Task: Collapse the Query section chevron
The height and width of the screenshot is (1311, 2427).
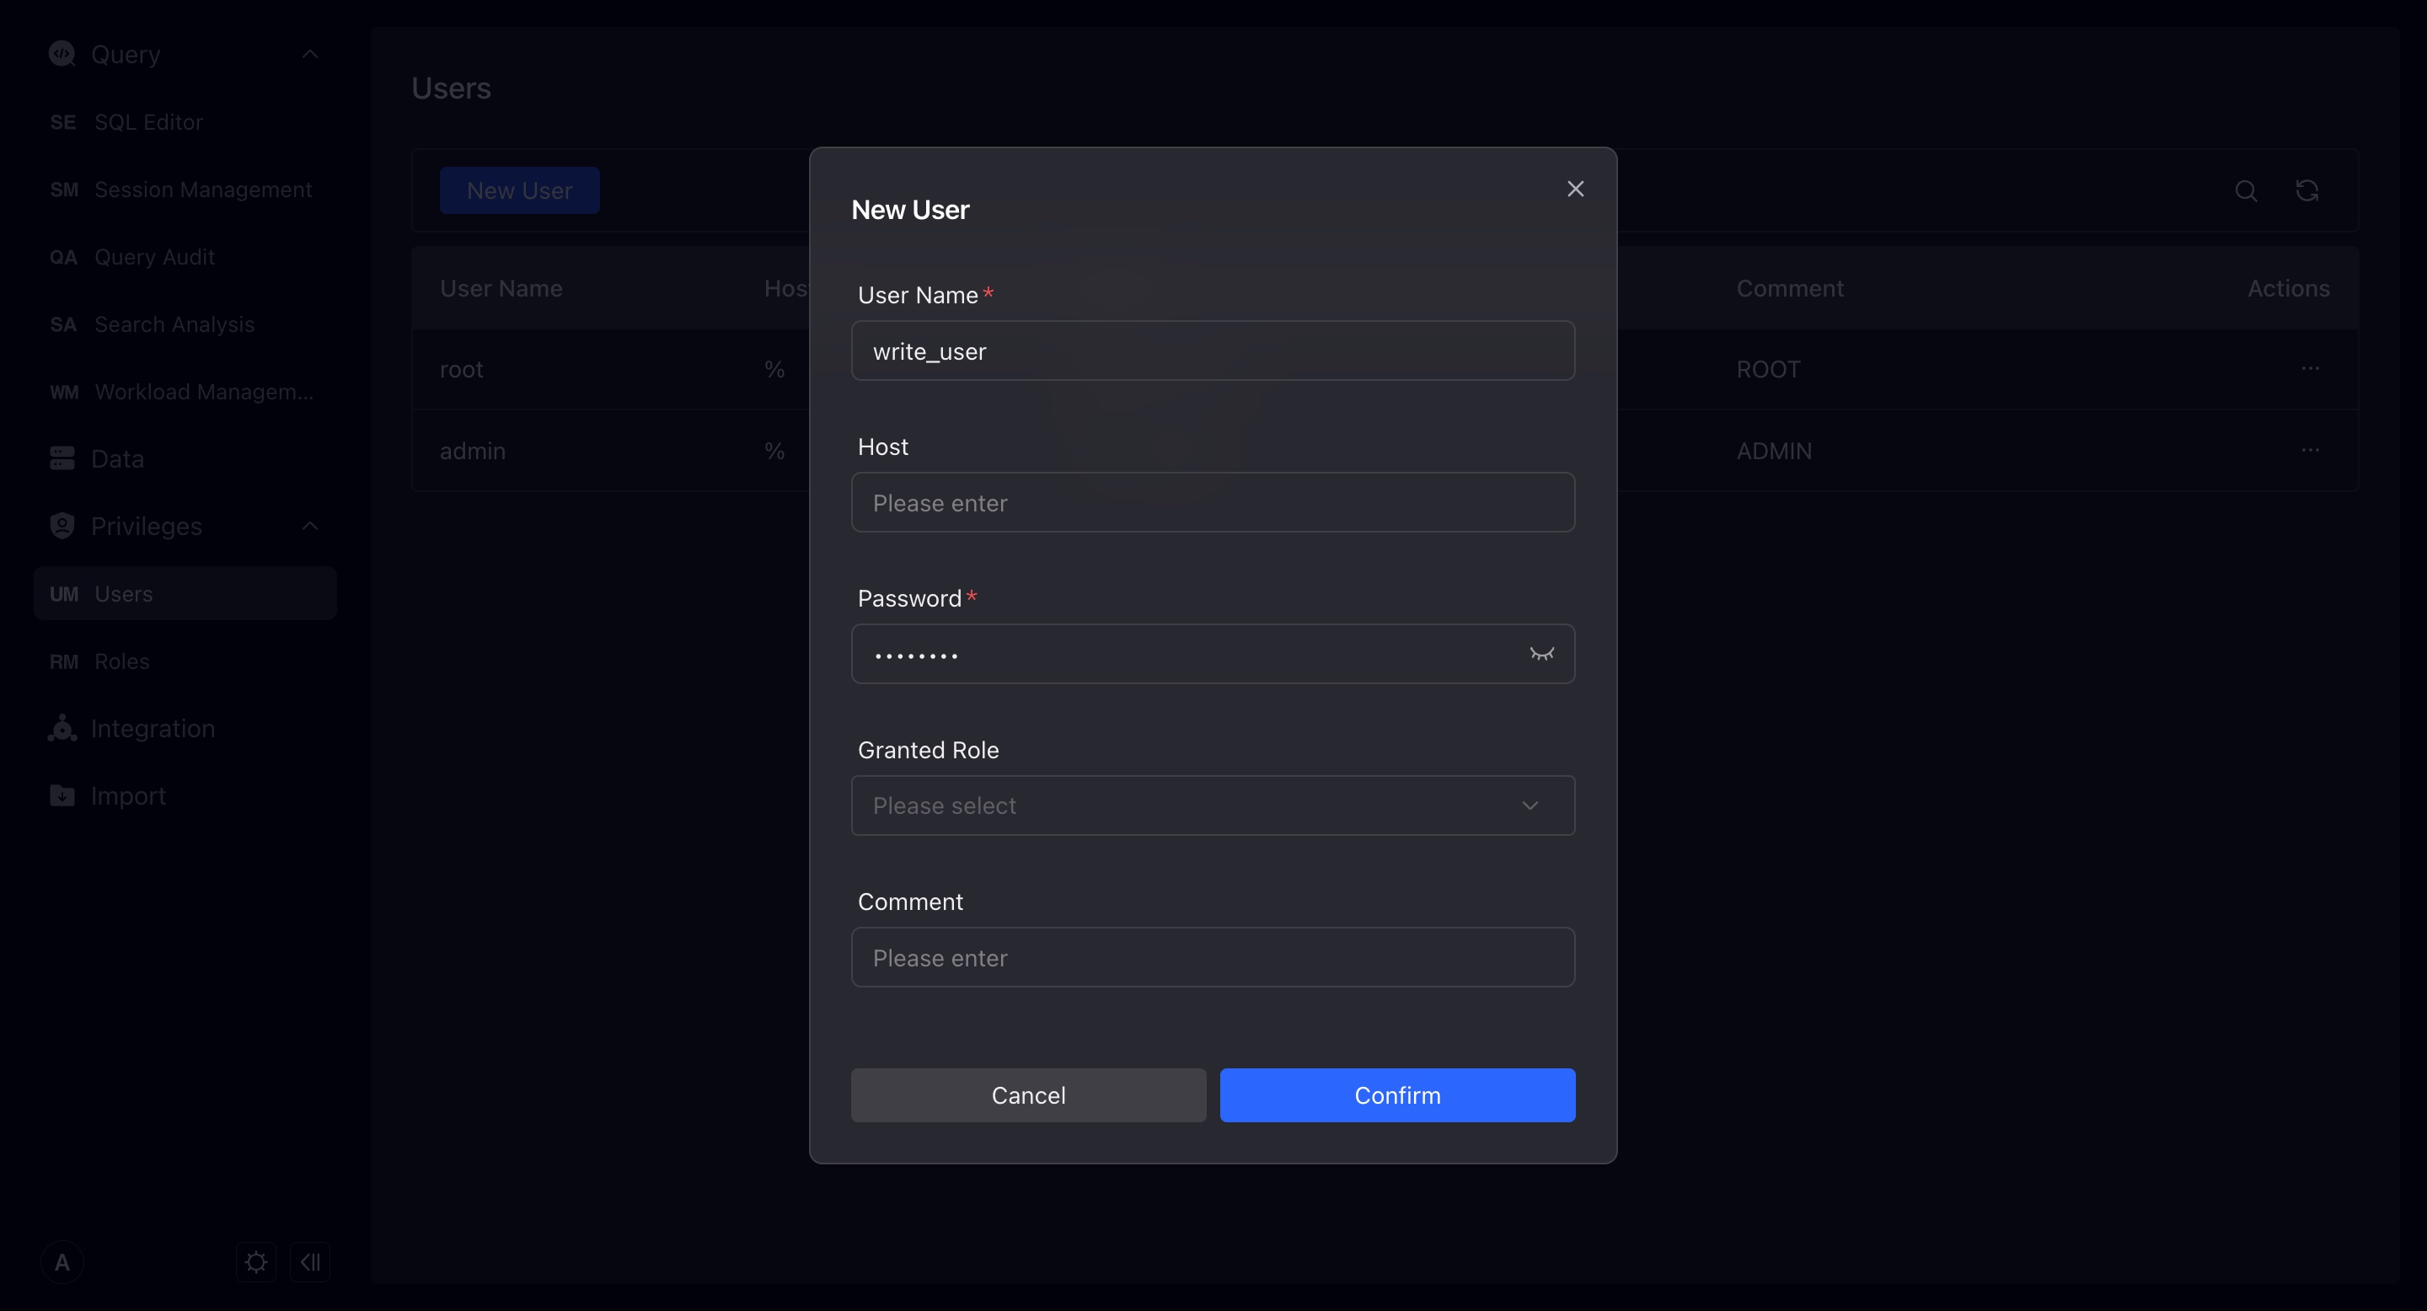Action: [310, 55]
